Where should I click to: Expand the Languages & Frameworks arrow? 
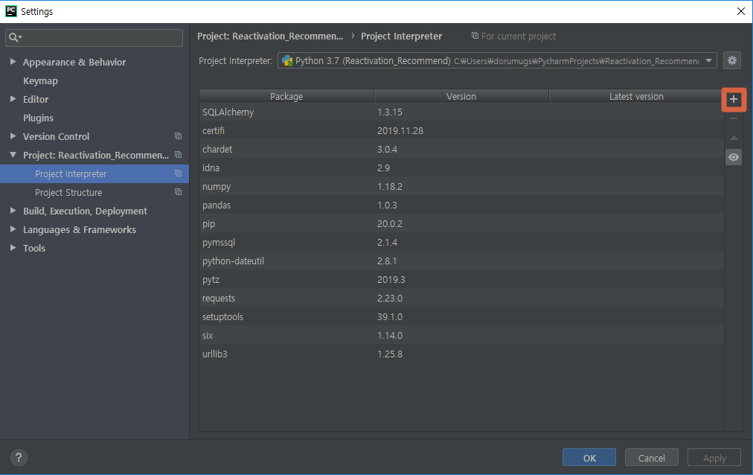pyautogui.click(x=13, y=229)
